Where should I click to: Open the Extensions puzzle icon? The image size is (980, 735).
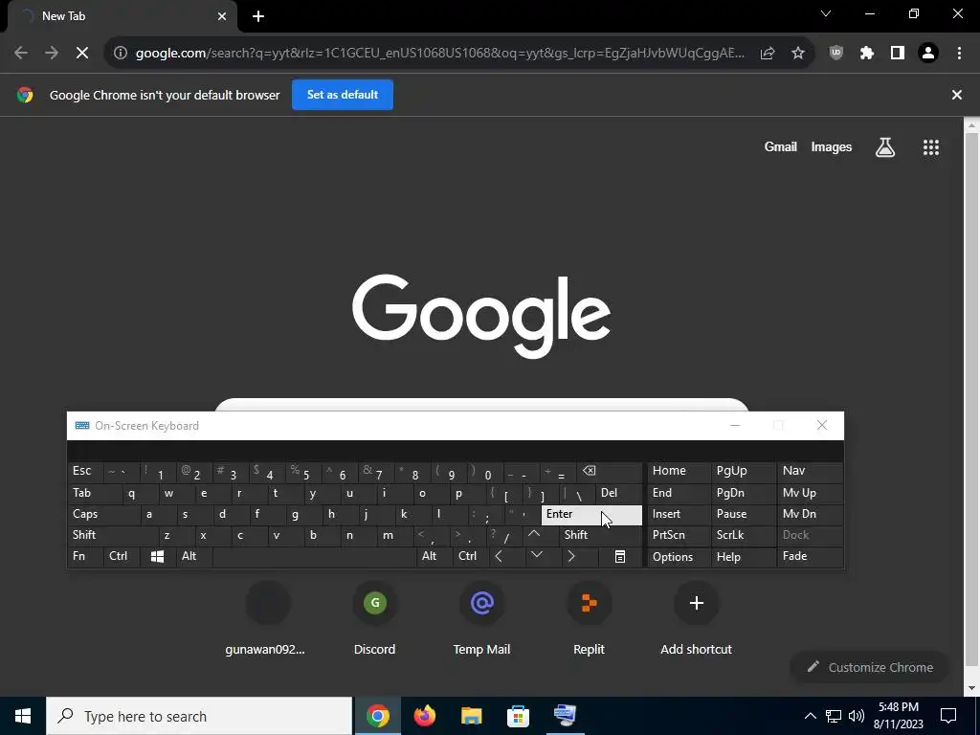[x=867, y=54]
